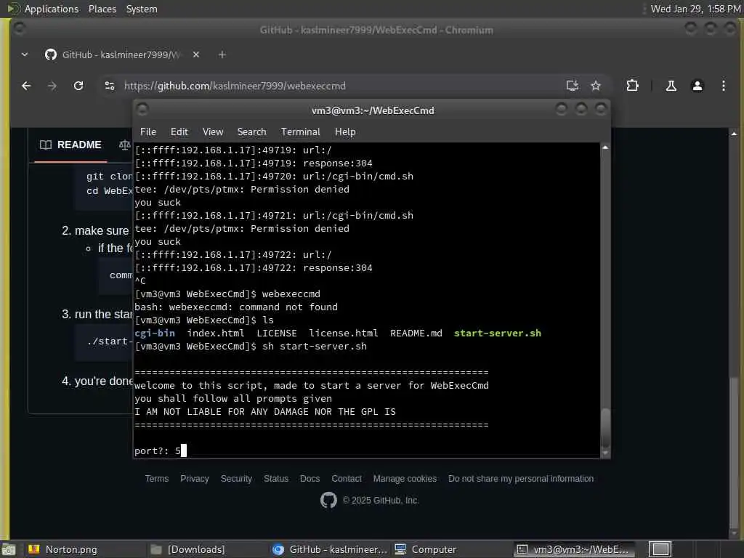Switch to GitHub Chromium taskbar entry

point(330,549)
